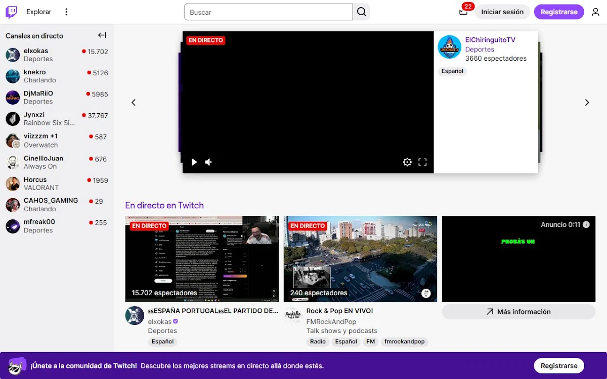Open Talk shows y podcasts category
Image resolution: width=607 pixels, height=379 pixels.
[x=341, y=331]
